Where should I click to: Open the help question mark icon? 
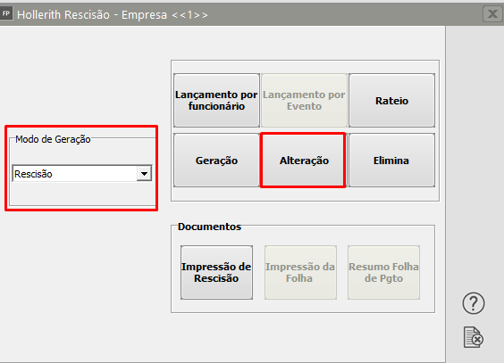coord(474,303)
